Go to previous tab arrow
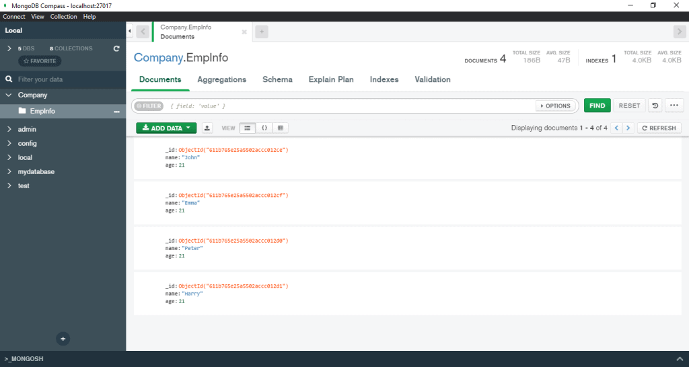 click(143, 32)
